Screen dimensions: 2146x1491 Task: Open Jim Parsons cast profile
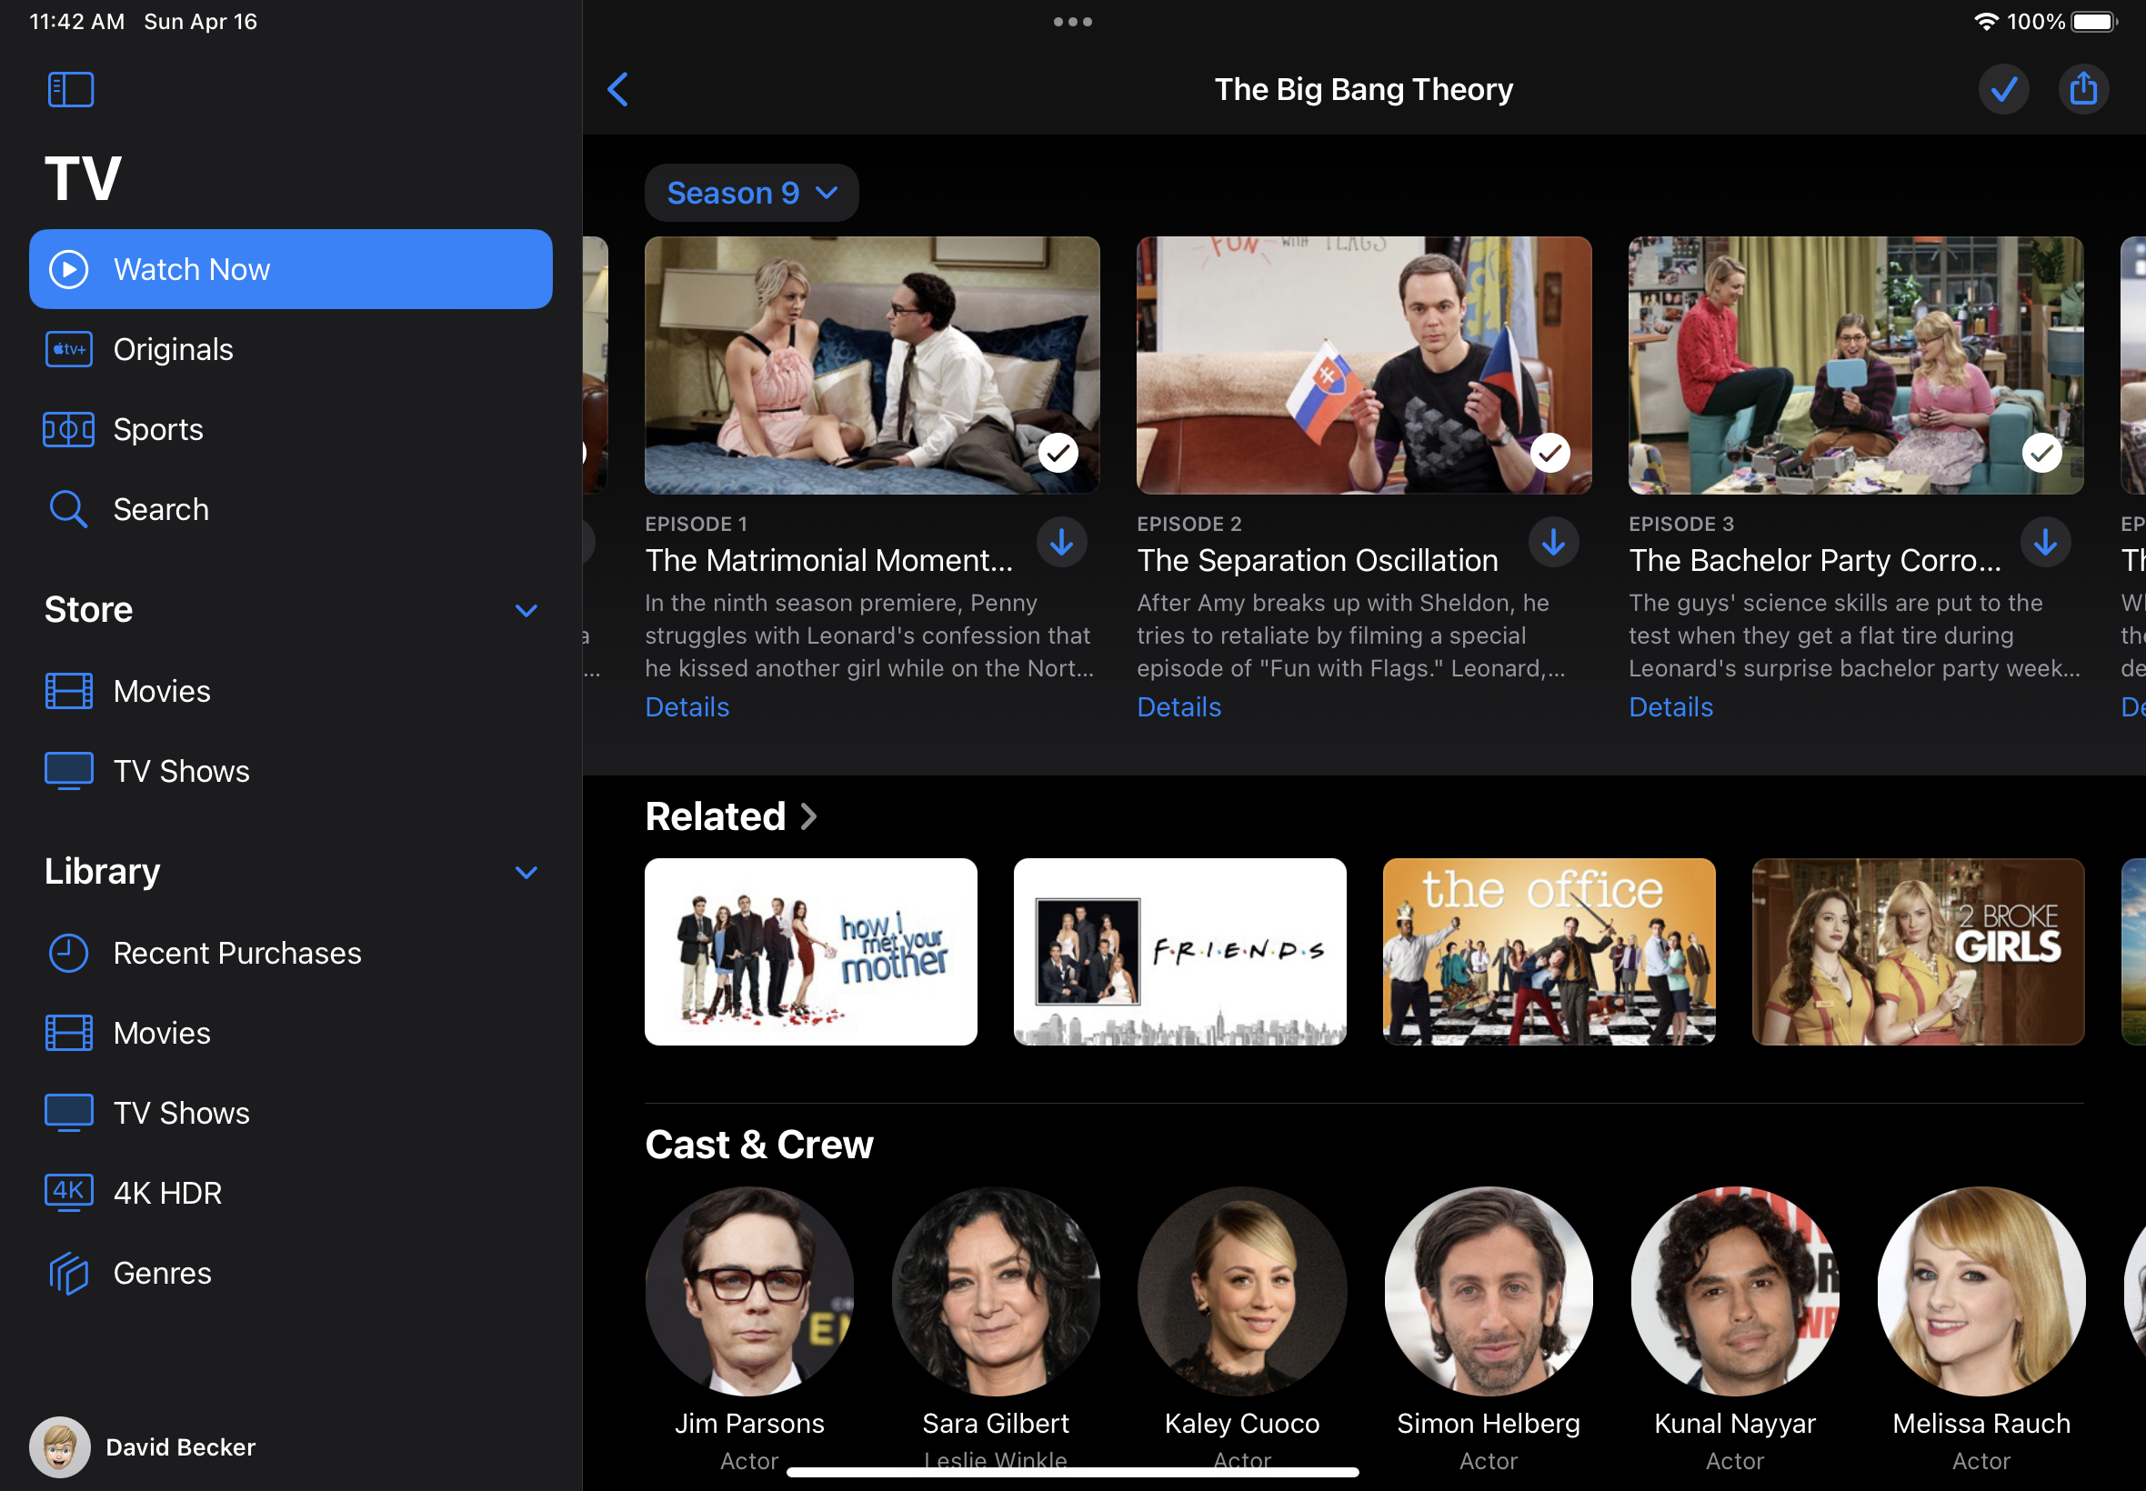[749, 1291]
